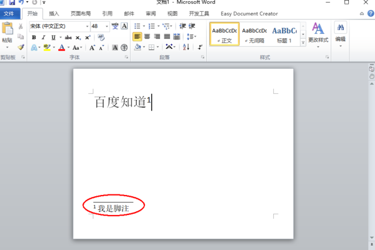Open Font dialog launcher in 字体 group

pyautogui.click(x=126, y=57)
